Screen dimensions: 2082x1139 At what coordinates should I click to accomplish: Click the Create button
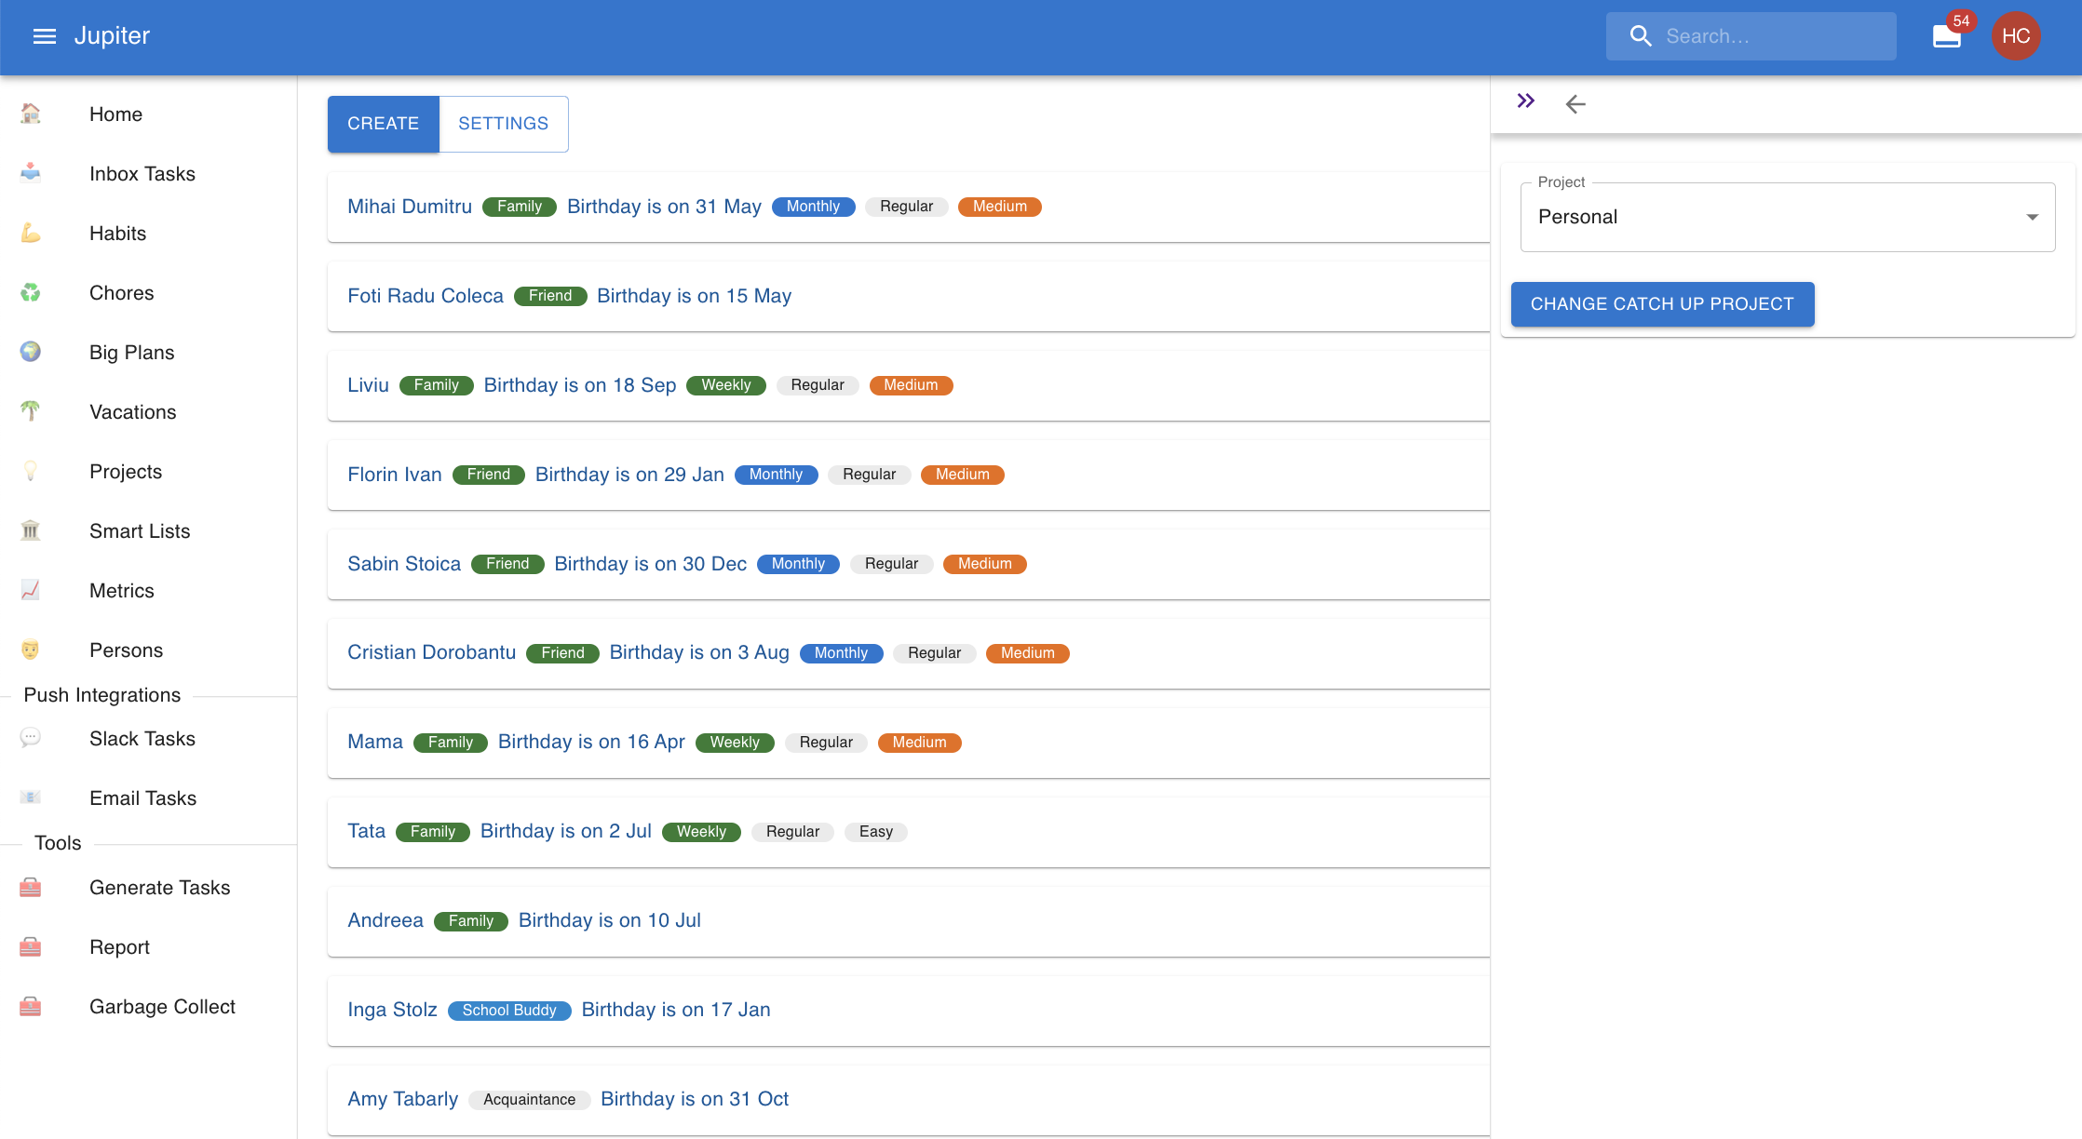point(383,124)
